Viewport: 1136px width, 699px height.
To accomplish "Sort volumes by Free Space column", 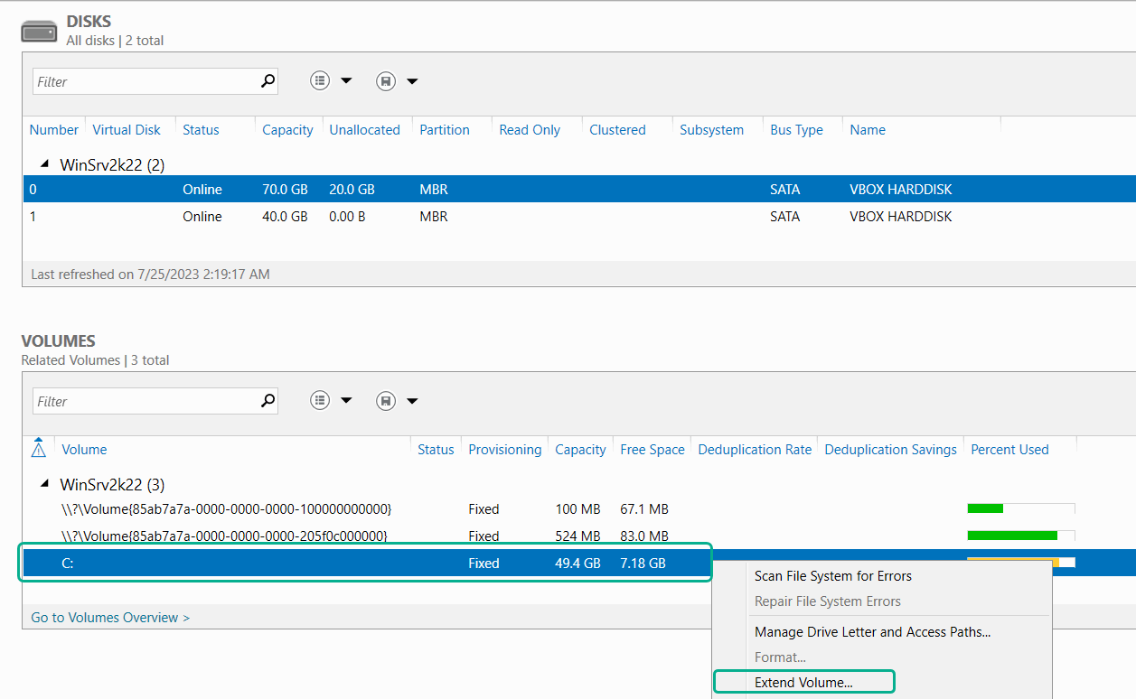I will 652,450.
